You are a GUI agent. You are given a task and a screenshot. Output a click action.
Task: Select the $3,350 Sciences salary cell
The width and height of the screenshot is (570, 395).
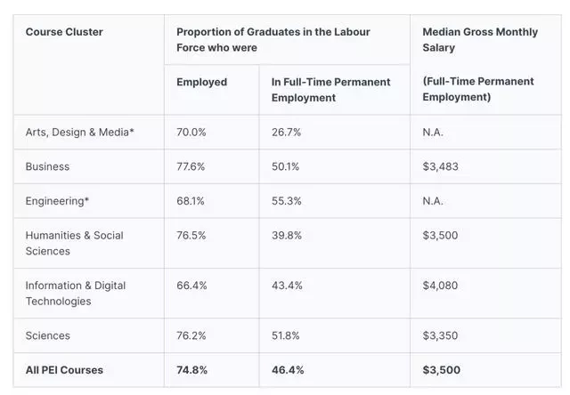[440, 335]
